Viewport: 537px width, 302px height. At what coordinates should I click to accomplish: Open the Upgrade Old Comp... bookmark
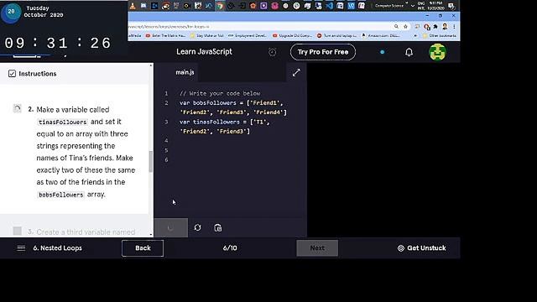pos(293,35)
